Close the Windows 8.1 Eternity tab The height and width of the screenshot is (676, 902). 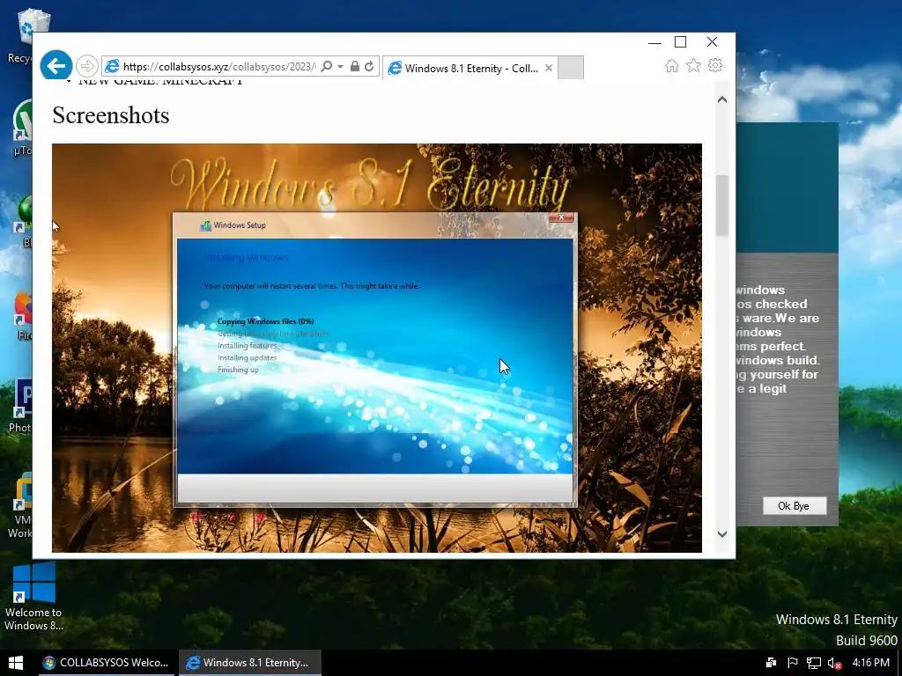coord(548,68)
